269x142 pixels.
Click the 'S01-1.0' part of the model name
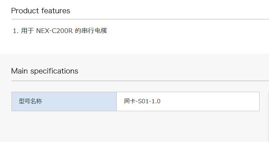pos(149,101)
